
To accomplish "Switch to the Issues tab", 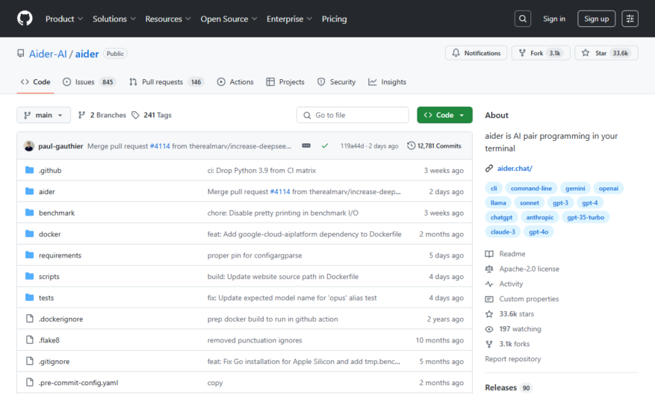I will (90, 82).
